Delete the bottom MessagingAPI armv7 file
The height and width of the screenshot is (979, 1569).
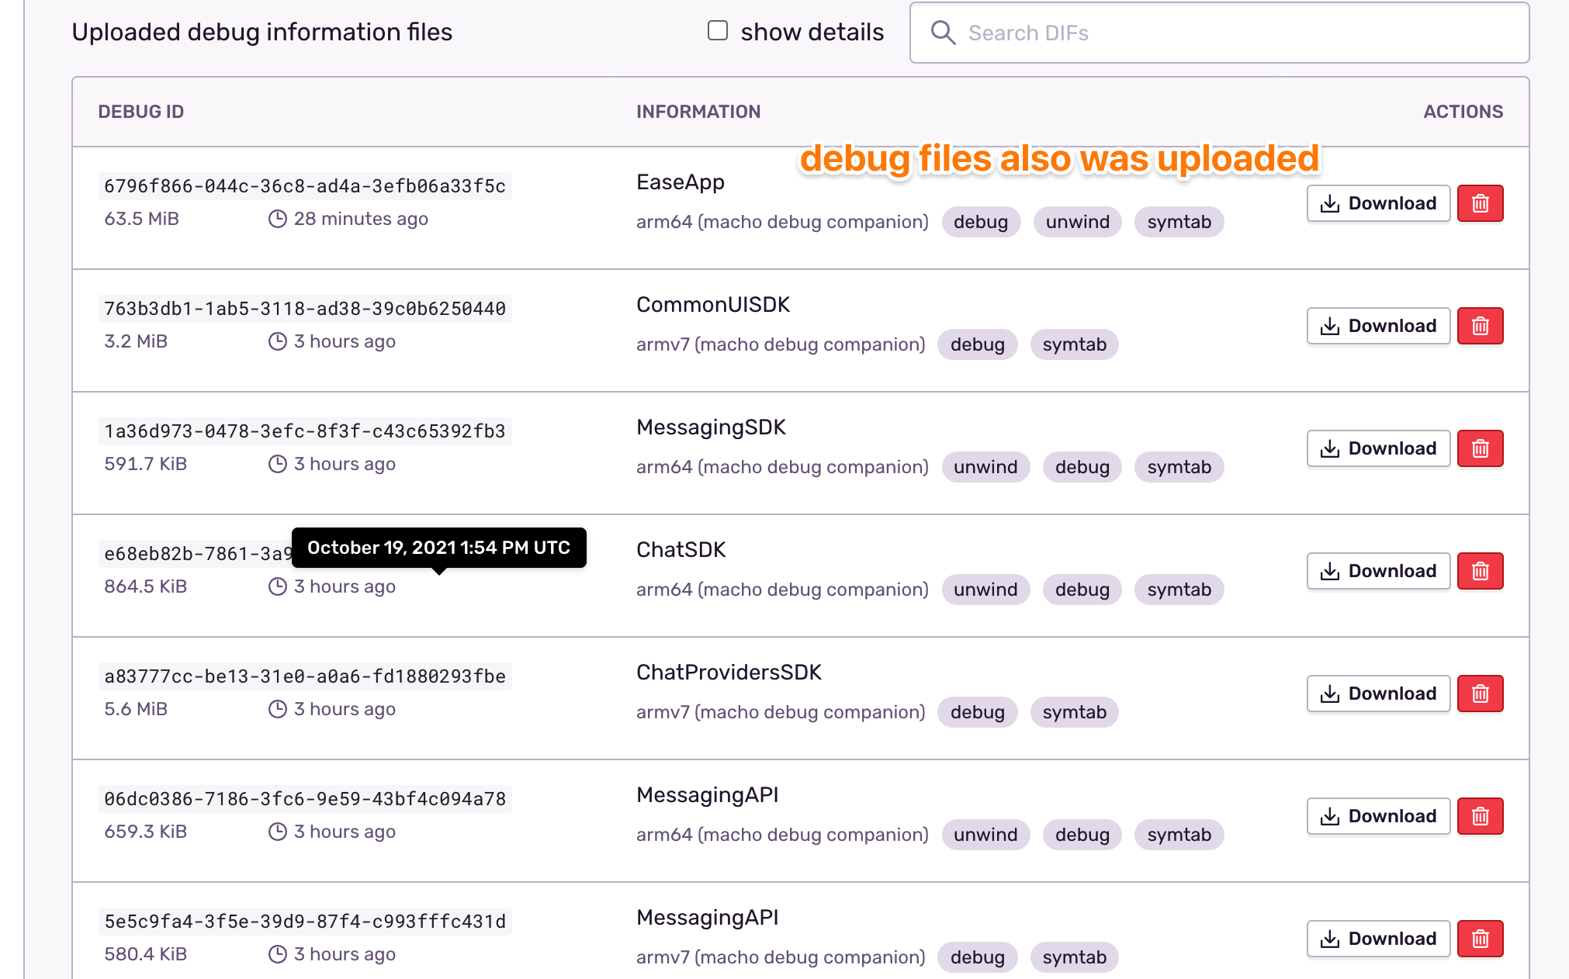point(1480,938)
